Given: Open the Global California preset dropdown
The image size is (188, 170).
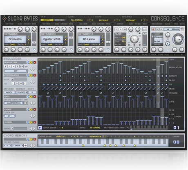Looking at the screenshot, I should point(90,20).
